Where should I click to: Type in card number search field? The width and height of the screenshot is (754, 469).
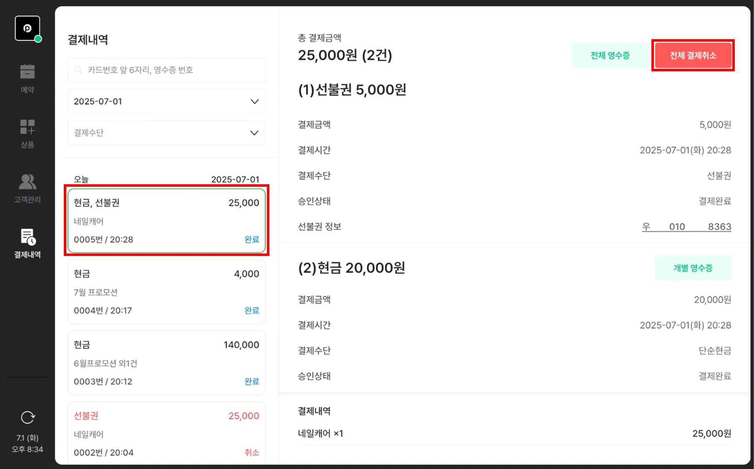click(171, 70)
